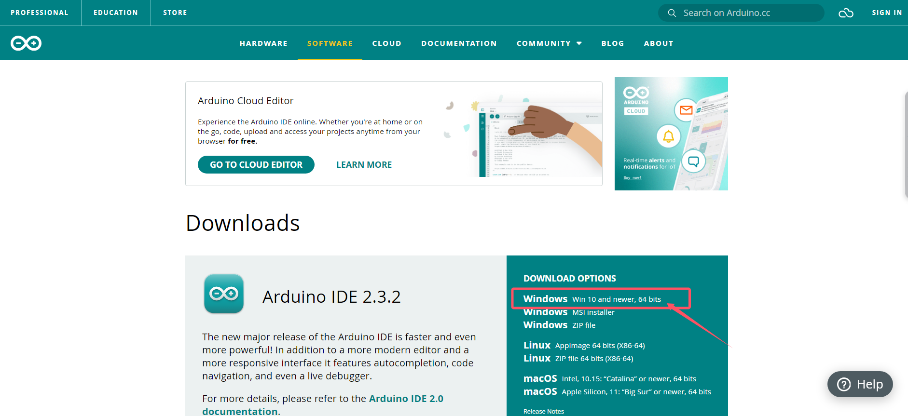The height and width of the screenshot is (416, 908).
Task: Click the Arduino infinity logo
Action: click(x=26, y=43)
